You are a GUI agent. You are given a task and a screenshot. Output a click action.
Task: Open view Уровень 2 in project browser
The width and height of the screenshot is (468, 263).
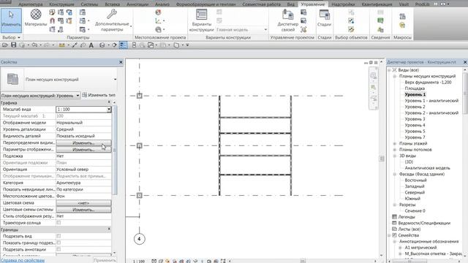(x=415, y=107)
